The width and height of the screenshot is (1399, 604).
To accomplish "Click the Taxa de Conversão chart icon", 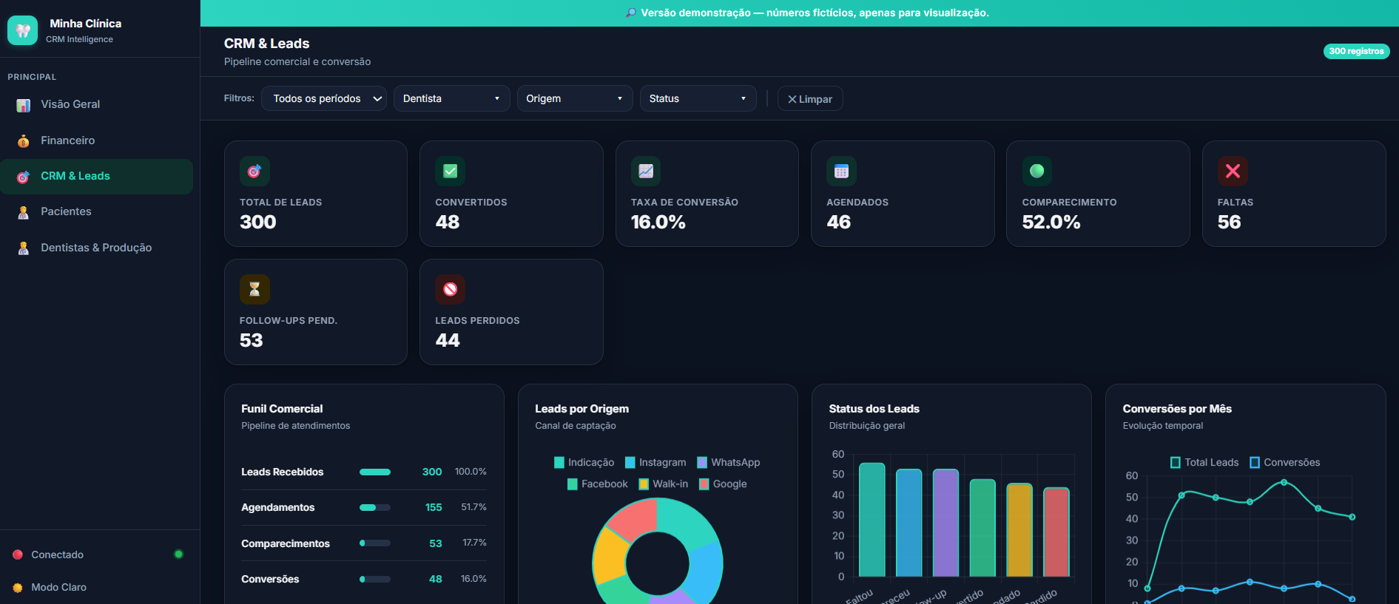I will (x=646, y=171).
